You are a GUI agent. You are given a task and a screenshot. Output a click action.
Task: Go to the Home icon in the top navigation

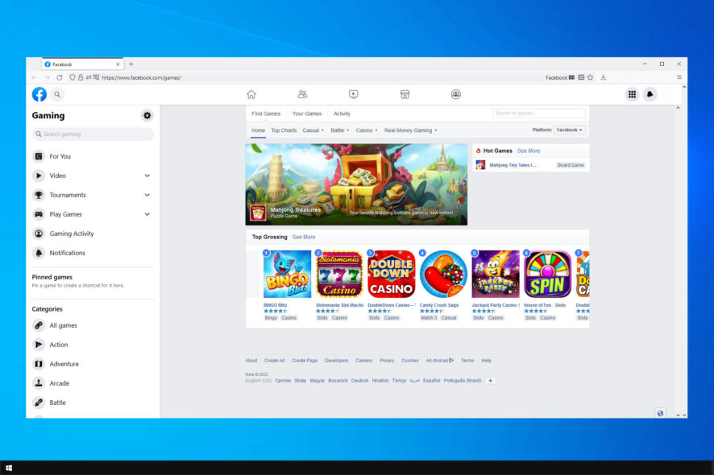251,94
